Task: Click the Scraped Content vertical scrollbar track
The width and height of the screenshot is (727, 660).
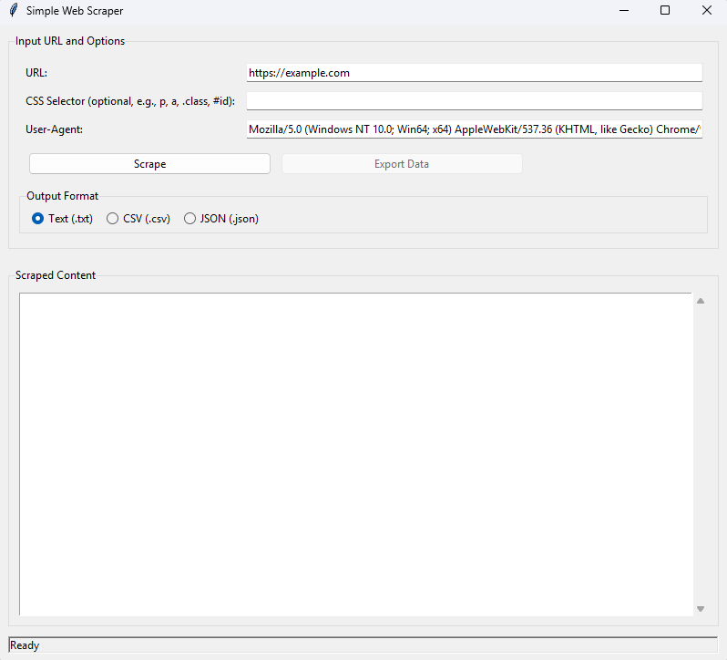Action: click(701, 456)
